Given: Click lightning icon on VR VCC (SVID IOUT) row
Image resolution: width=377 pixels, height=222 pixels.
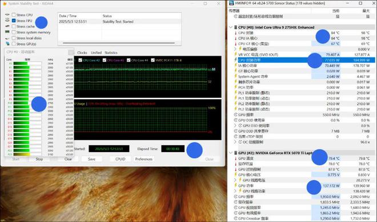Looking at the screenshot, I should (x=235, y=55).
